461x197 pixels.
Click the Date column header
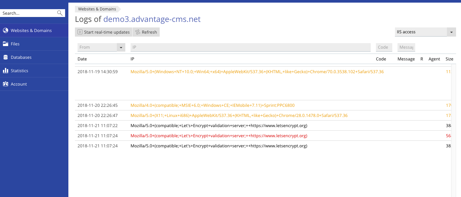(x=82, y=59)
